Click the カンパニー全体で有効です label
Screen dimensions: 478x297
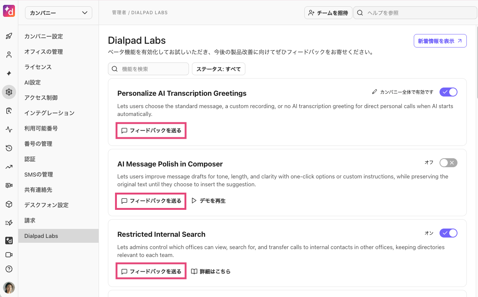click(407, 92)
